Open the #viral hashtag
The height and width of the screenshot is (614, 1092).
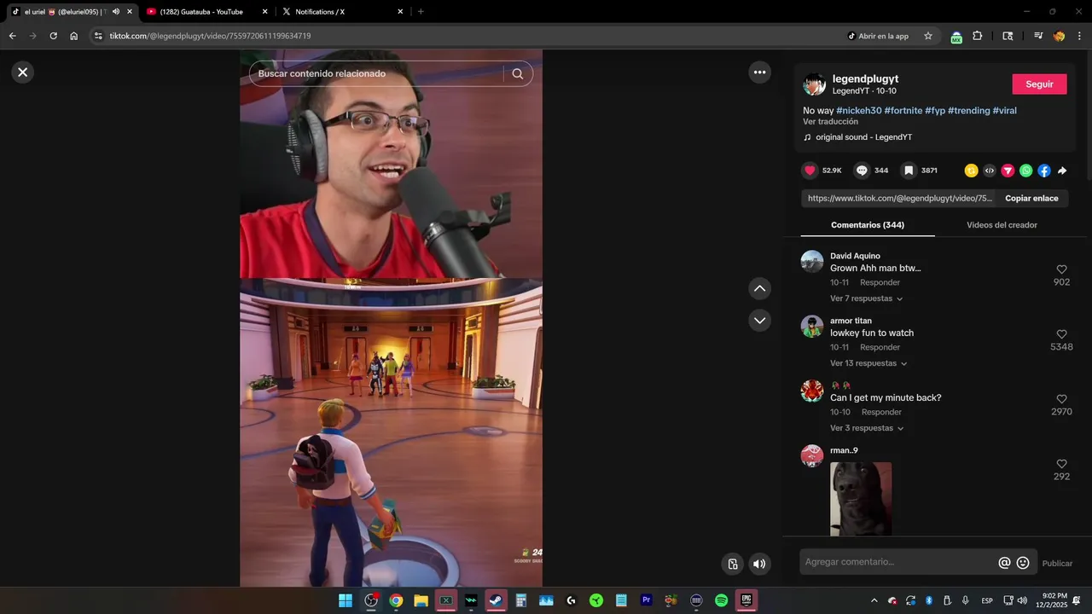coord(1004,111)
